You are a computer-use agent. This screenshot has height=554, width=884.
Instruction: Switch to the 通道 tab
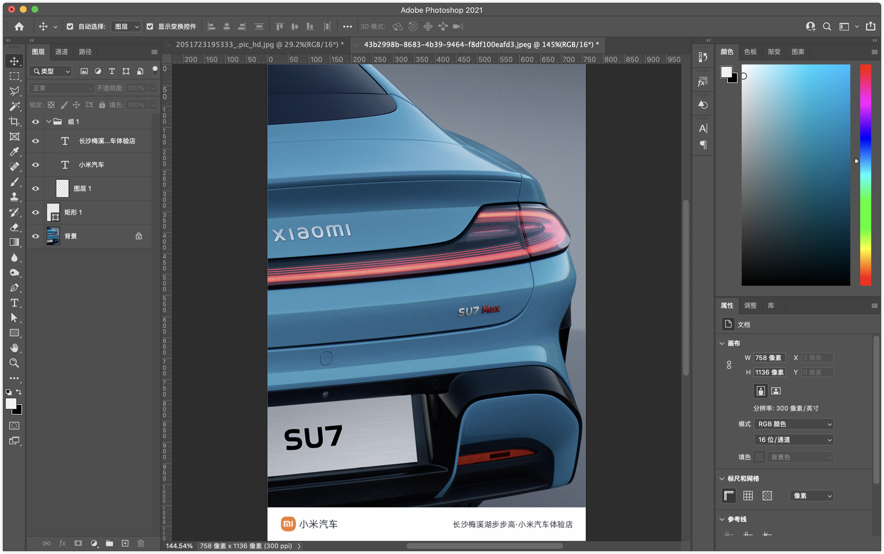pyautogui.click(x=61, y=52)
